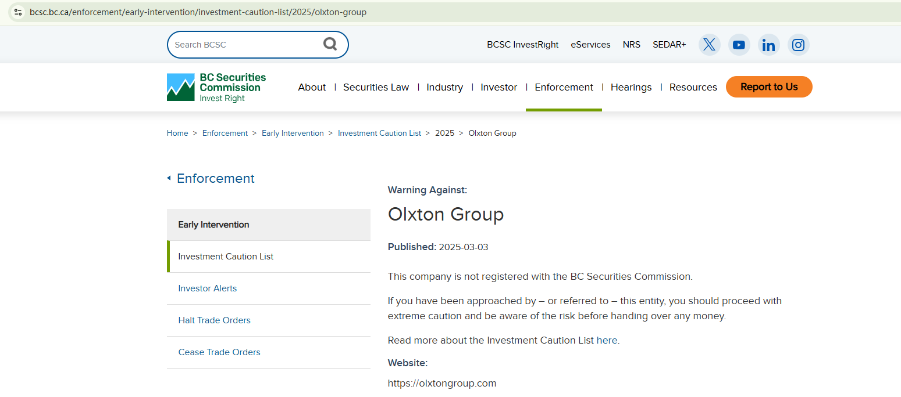Click the Early Intervention breadcrumb

tap(293, 133)
